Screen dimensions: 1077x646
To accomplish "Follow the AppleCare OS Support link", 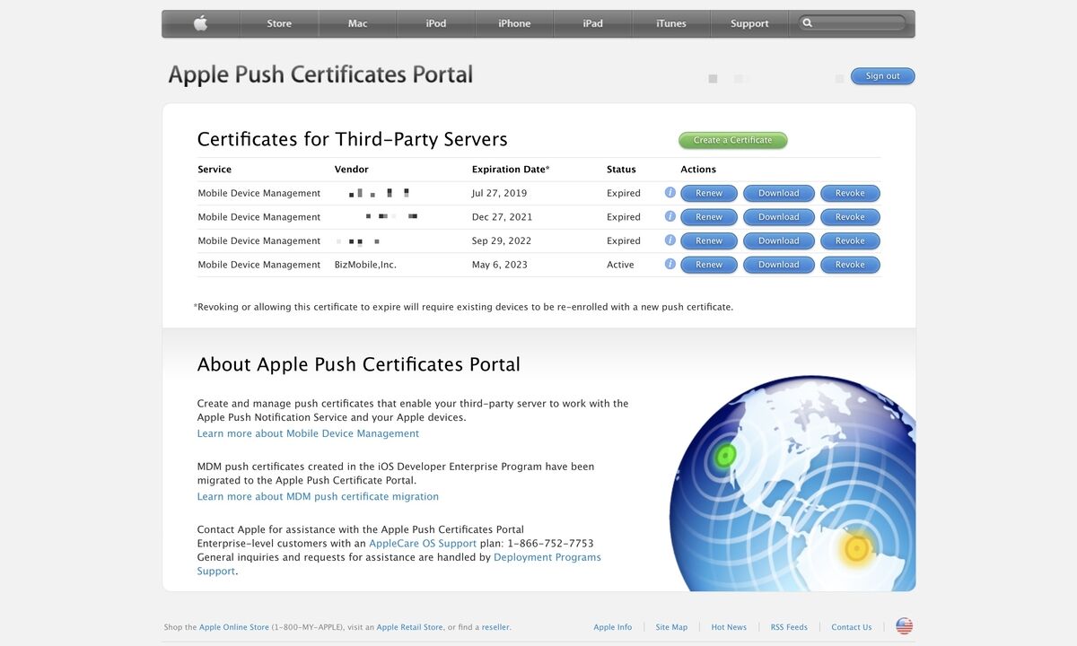I will (x=423, y=543).
